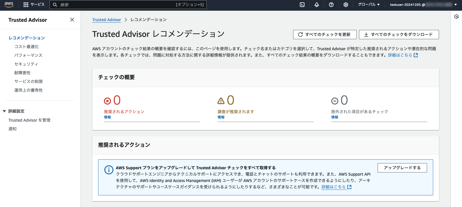The height and width of the screenshot is (207, 462).
Task: Open the 通知 settings page
Action: click(x=13, y=129)
